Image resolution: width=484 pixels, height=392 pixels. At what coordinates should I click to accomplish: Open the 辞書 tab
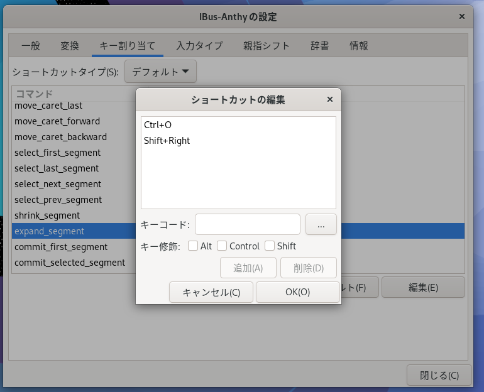pyautogui.click(x=319, y=46)
